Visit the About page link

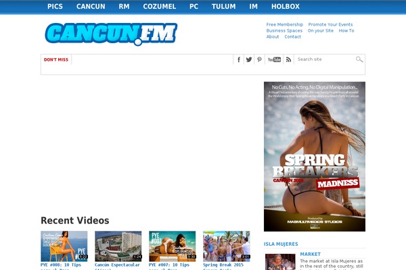273,36
